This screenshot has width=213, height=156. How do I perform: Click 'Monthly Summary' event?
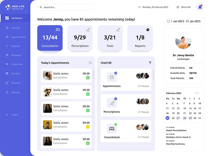[x=175, y=144]
